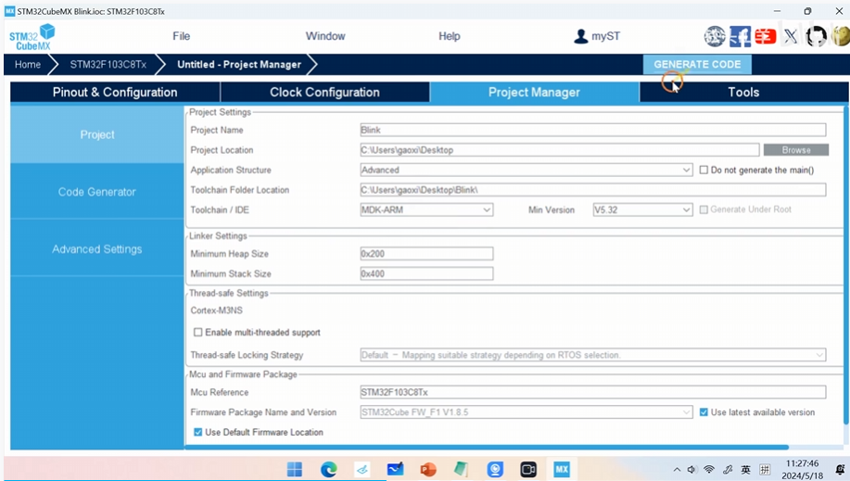Open the green notebook taskbar icon
Viewport: 850px width, 481px height.
(x=462, y=469)
